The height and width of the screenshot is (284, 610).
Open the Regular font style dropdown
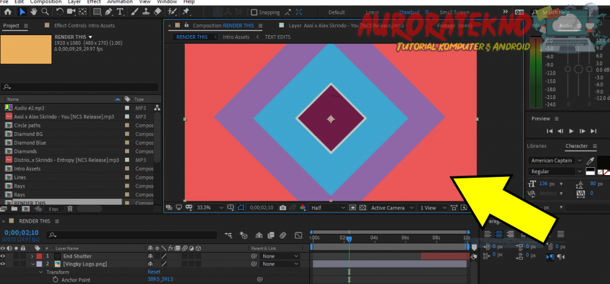pyautogui.click(x=556, y=171)
